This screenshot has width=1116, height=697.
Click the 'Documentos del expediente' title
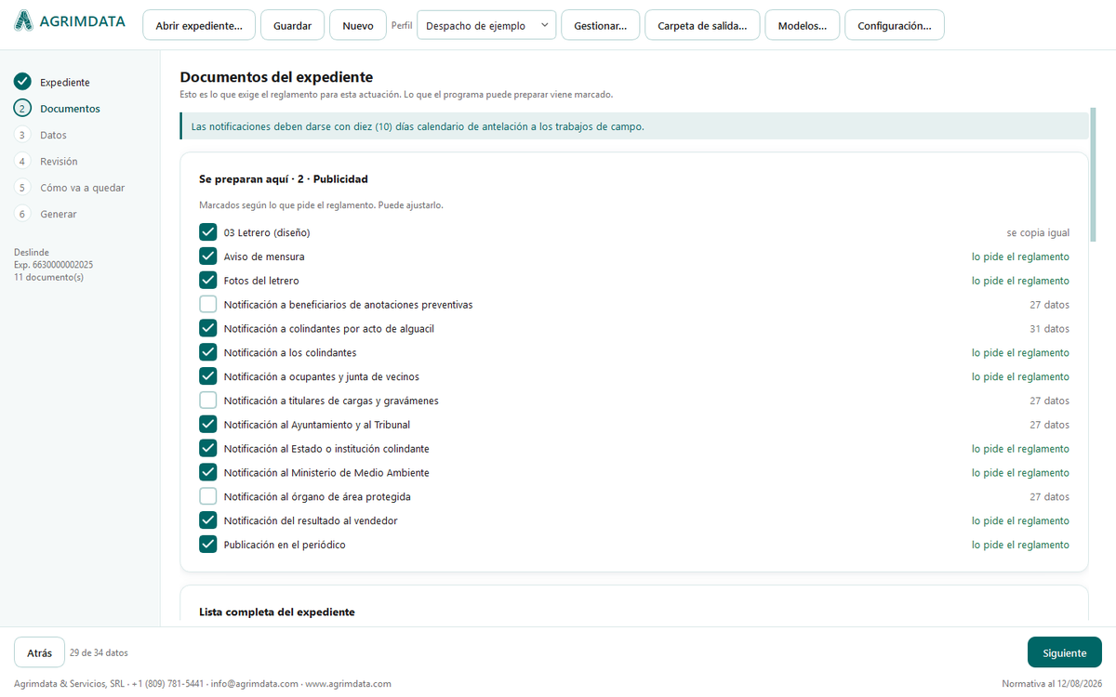pos(276,77)
